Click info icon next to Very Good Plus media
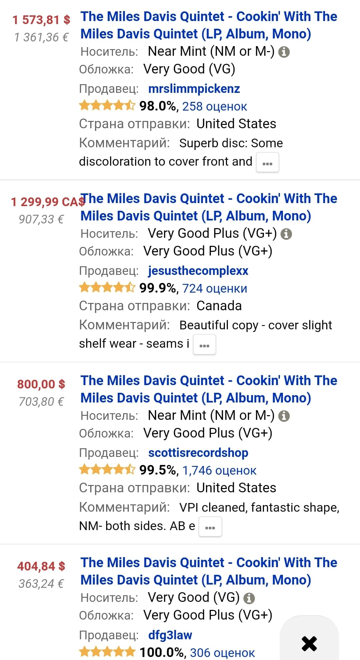 coord(286,234)
